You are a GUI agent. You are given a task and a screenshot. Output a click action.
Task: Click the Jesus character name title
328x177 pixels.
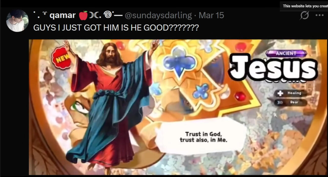(273, 68)
